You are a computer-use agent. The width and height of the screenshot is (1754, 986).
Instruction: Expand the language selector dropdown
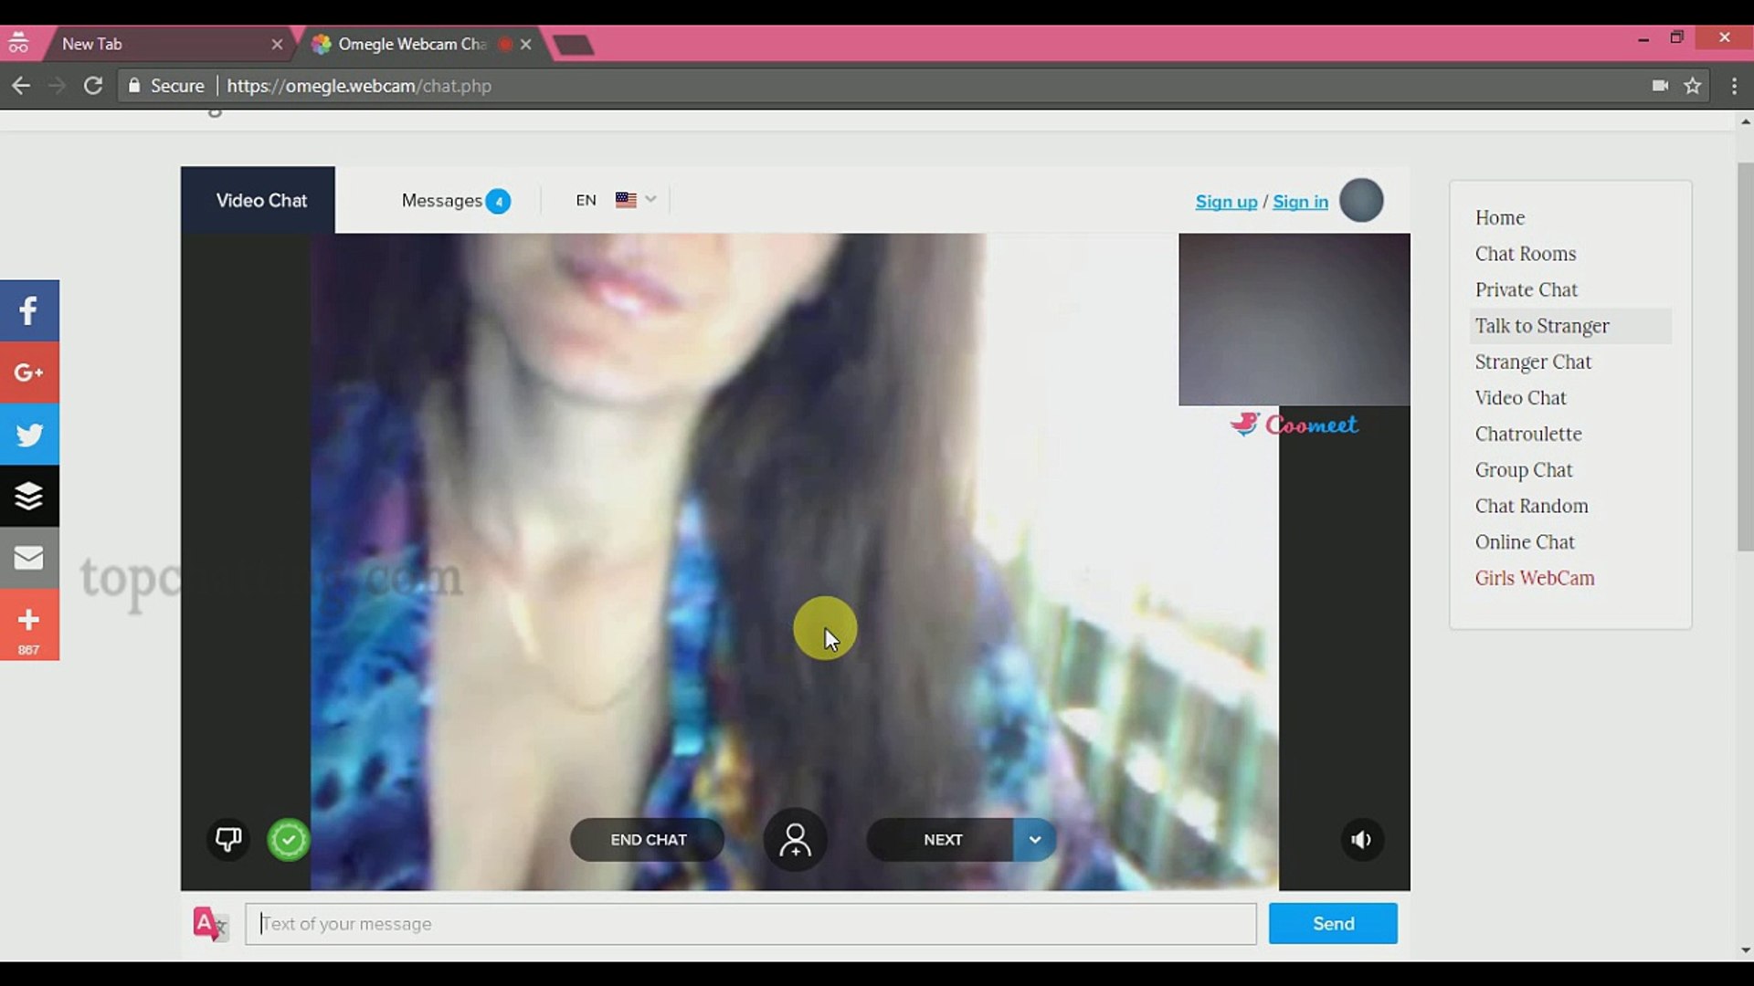pos(650,199)
